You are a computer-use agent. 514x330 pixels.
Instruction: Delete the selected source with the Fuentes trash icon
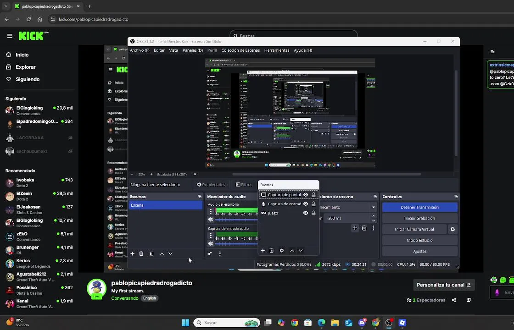click(x=271, y=250)
